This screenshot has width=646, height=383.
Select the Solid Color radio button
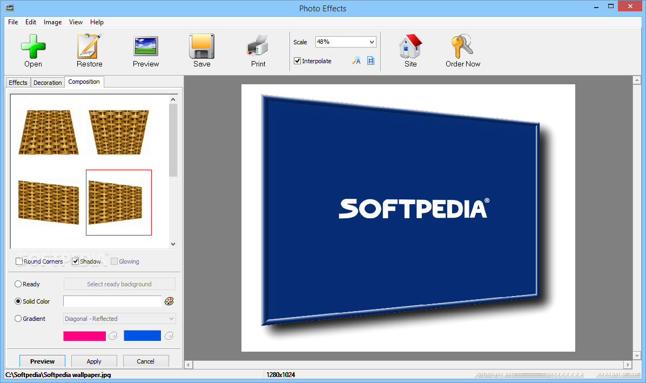(18, 301)
